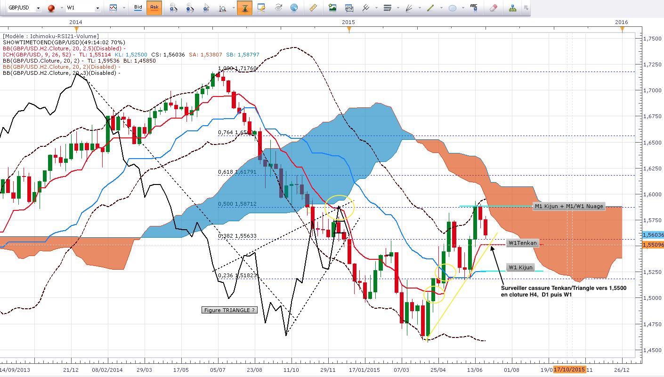Select the cursor zoom area tool
Image resolution: width=664 pixels, height=377 pixels.
[207, 8]
